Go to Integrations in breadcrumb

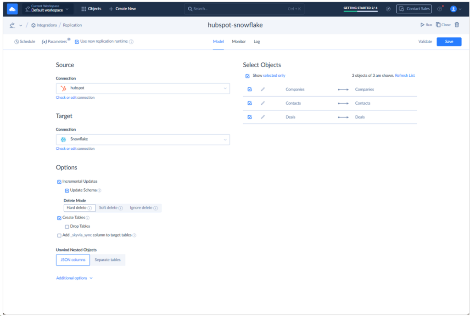pyautogui.click(x=44, y=25)
